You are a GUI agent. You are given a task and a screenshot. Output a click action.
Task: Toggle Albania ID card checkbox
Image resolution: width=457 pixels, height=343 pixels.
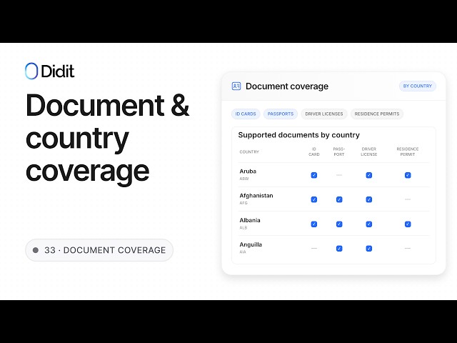tap(314, 224)
